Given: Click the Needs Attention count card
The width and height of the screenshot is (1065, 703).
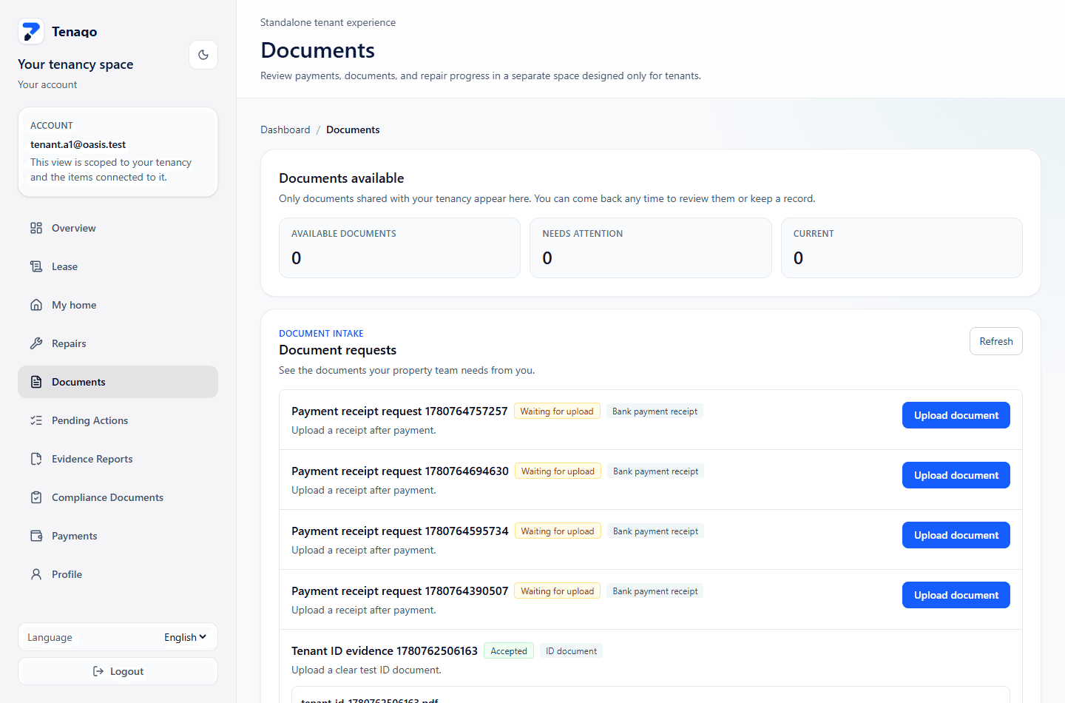Looking at the screenshot, I should click(x=650, y=248).
